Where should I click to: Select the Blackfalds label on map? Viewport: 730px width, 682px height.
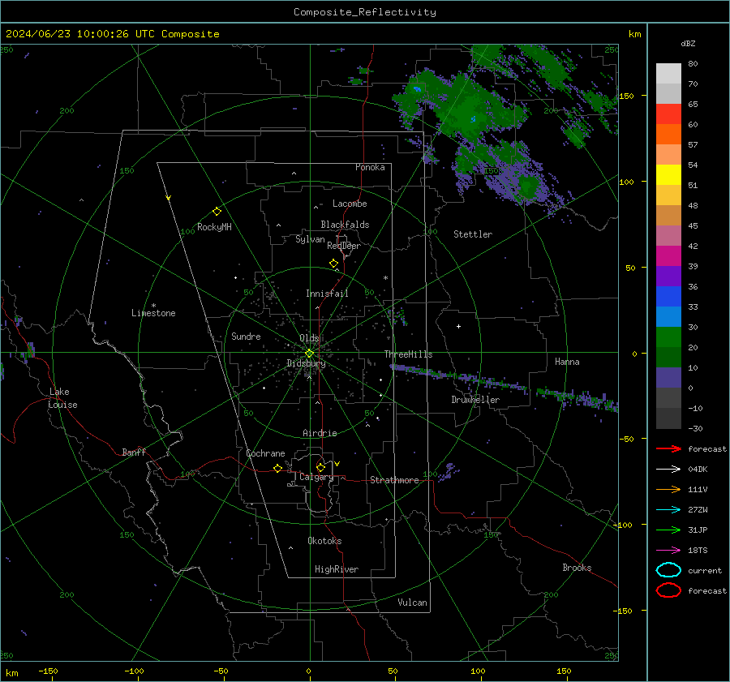pyautogui.click(x=345, y=225)
